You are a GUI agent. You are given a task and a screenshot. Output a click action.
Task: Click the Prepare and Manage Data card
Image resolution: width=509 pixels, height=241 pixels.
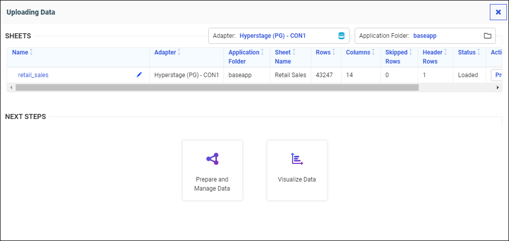[x=212, y=170]
